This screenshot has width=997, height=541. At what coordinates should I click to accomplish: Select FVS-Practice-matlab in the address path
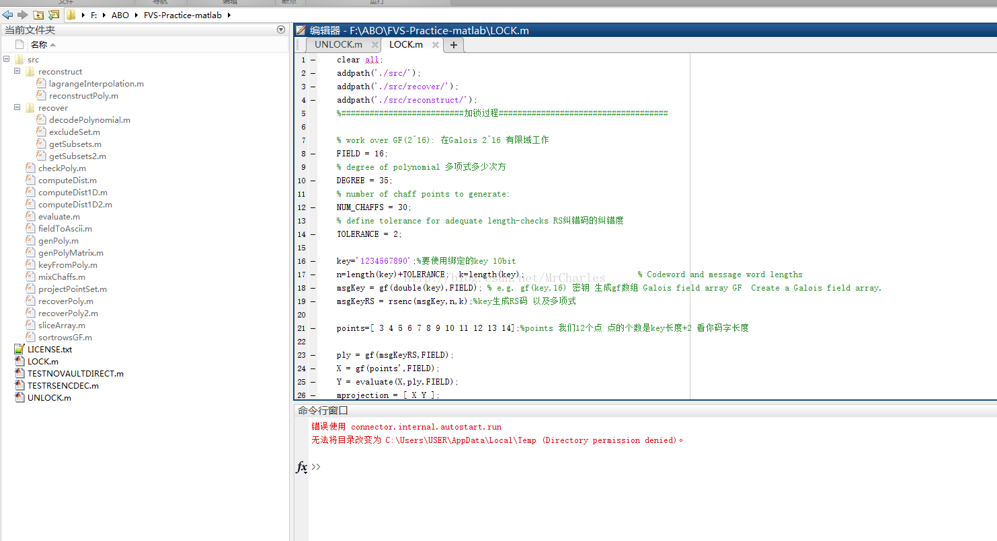183,15
